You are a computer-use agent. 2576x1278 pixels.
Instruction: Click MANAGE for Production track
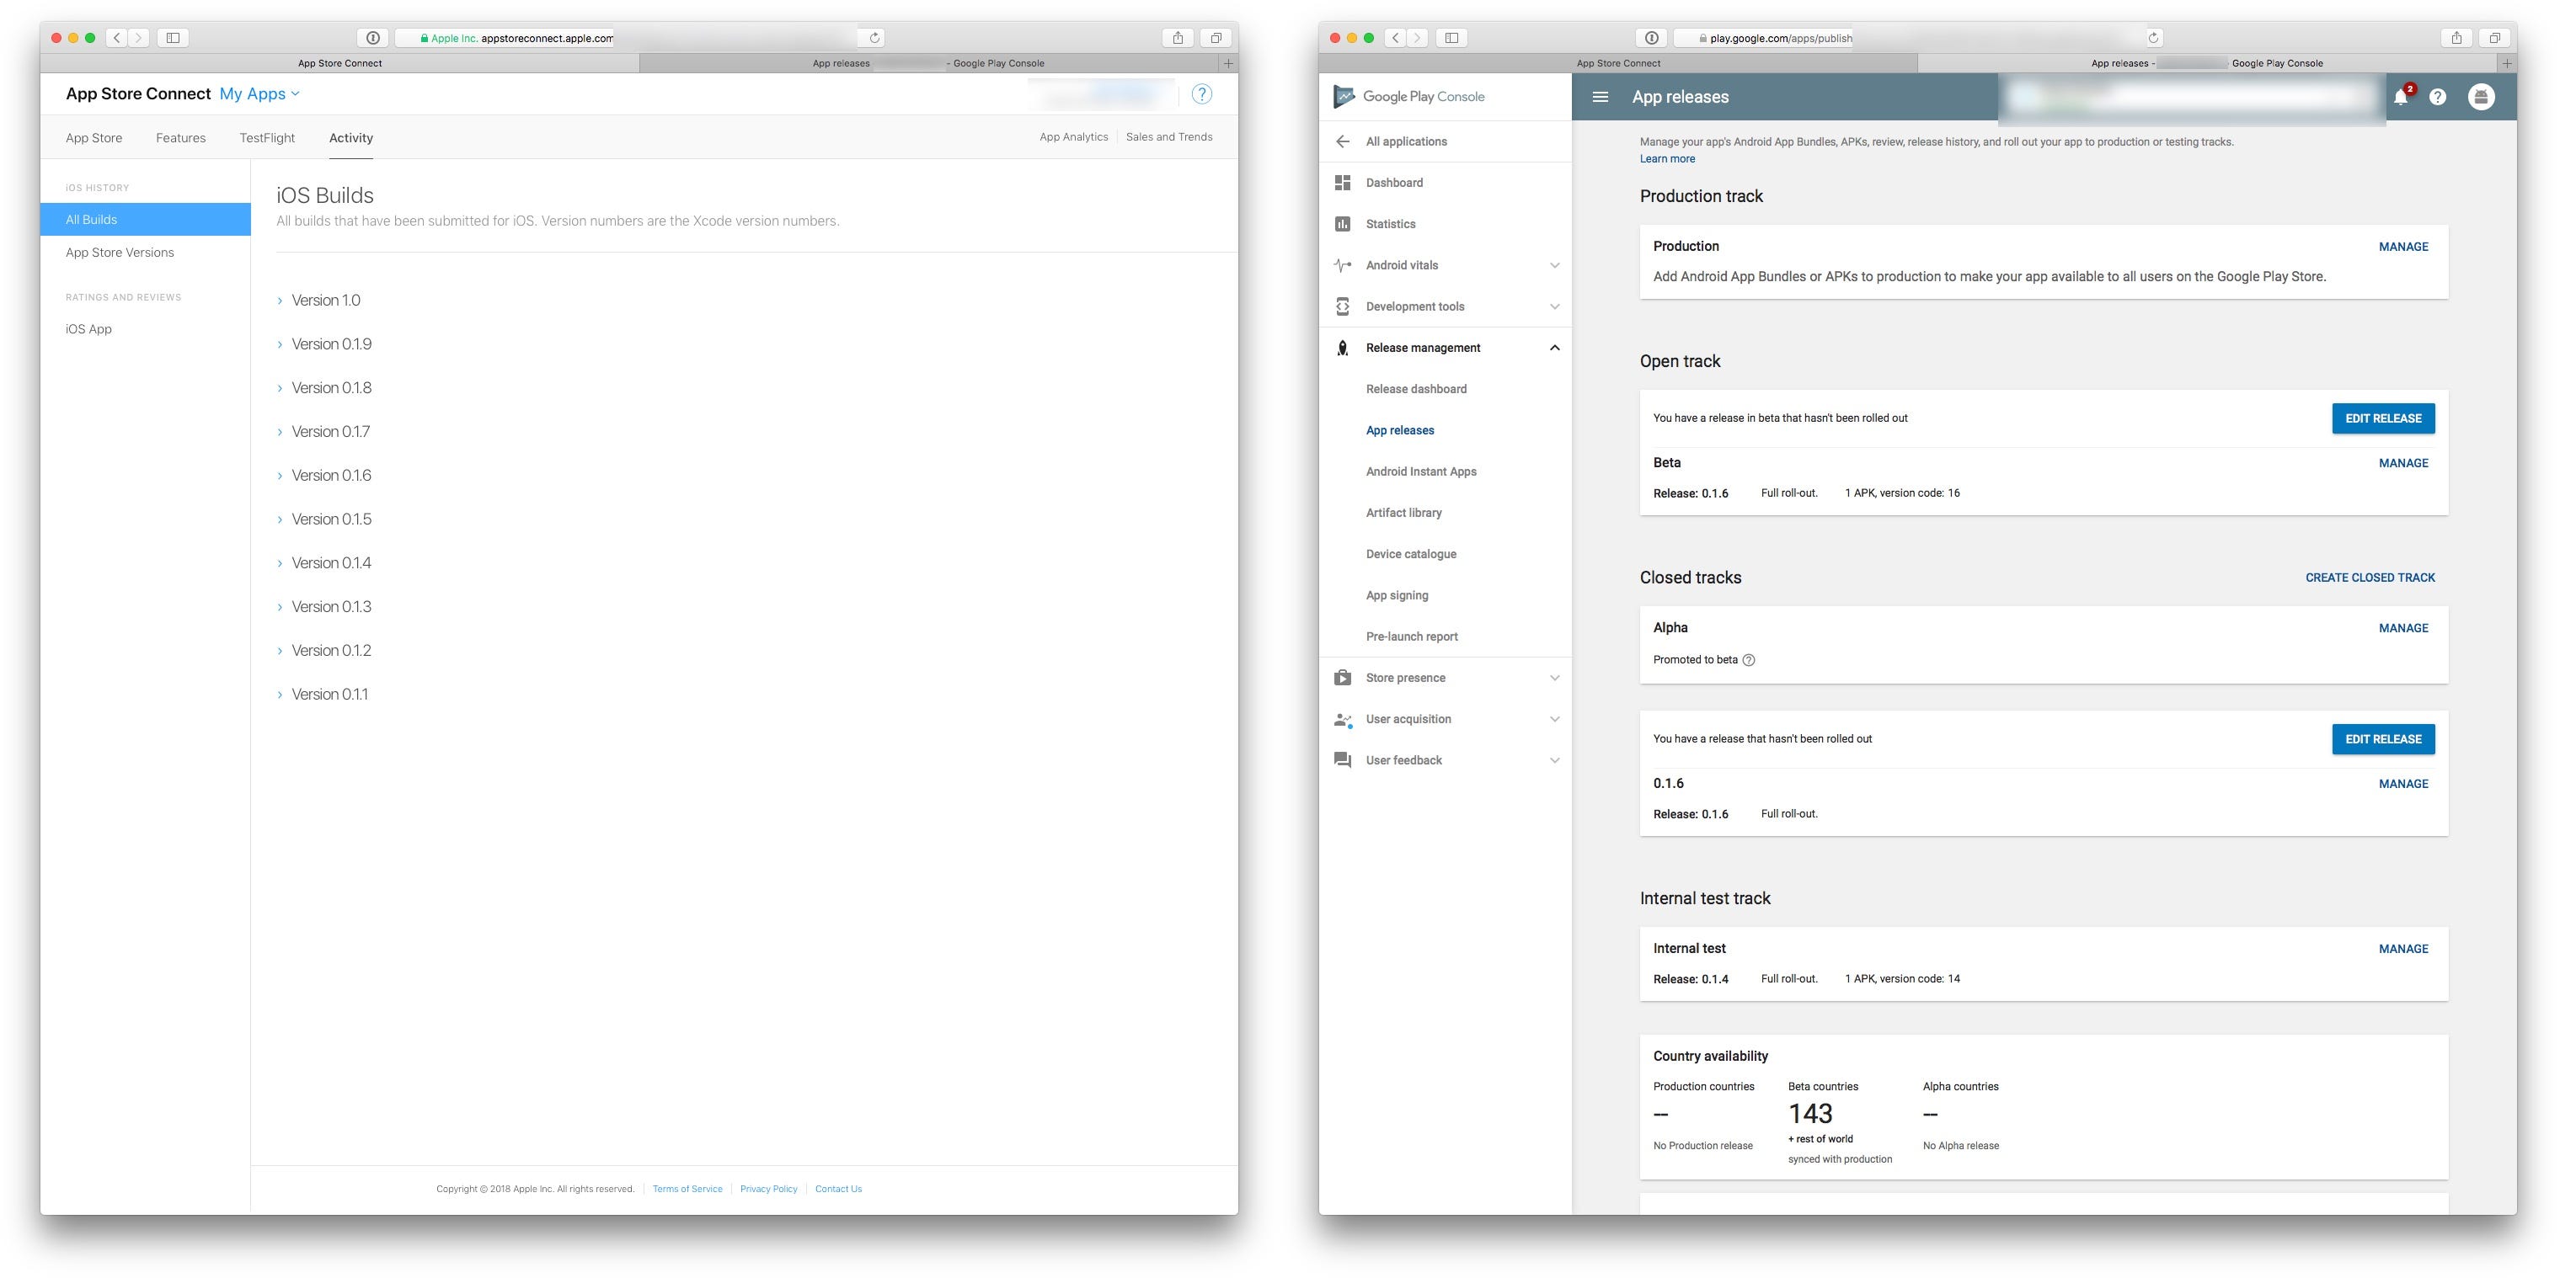(x=2403, y=247)
